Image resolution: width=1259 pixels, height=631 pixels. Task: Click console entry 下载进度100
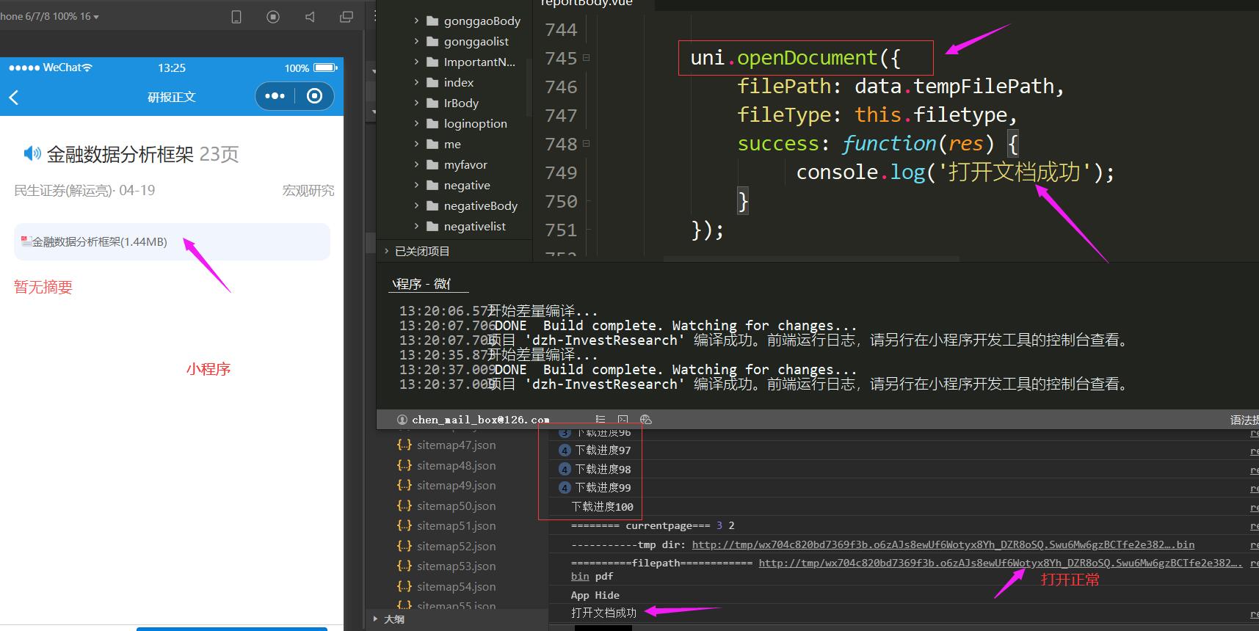pos(602,506)
